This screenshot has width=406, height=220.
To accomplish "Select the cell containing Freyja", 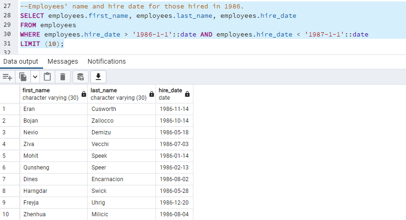I will tap(53, 202).
